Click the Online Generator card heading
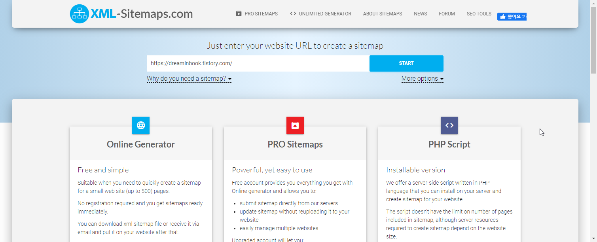The image size is (597, 242). tap(141, 144)
